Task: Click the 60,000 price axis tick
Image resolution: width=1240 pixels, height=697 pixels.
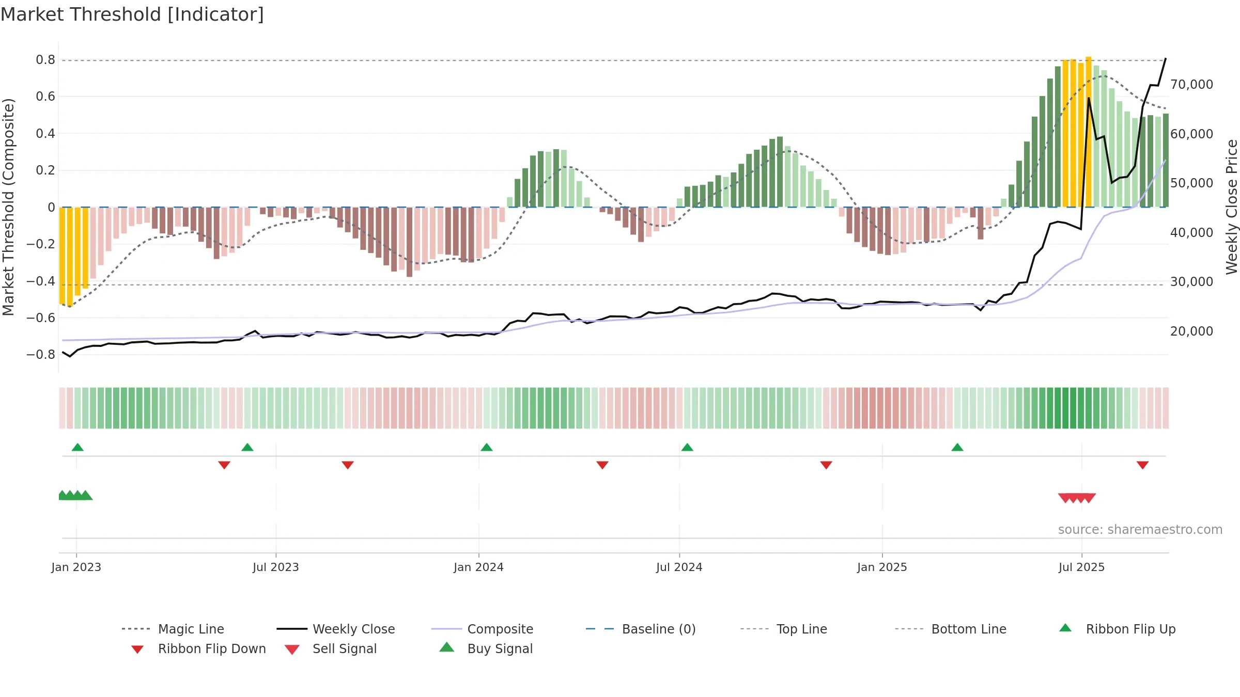Action: (x=1192, y=134)
